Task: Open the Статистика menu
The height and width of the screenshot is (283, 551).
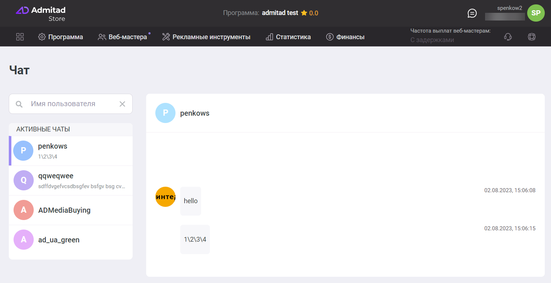Action: tap(288, 37)
